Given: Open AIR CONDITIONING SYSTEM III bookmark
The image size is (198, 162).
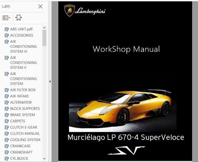Looking at the screenshot, I should coord(23,46).
